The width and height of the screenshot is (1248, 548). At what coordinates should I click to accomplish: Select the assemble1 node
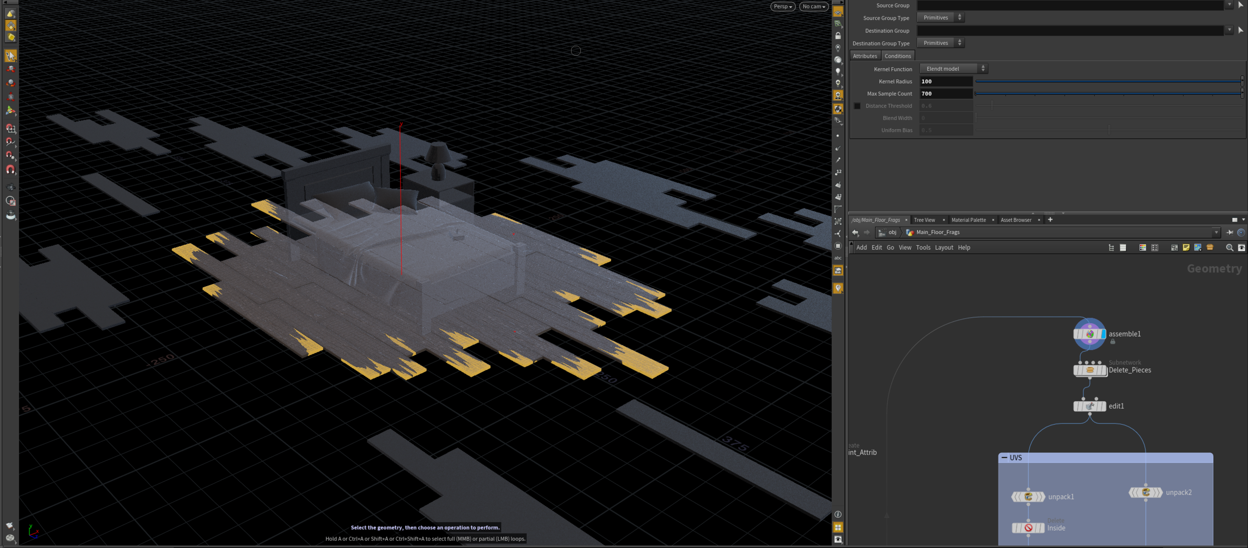click(1090, 334)
